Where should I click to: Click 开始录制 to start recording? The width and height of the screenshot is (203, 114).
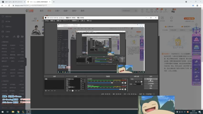[x=151, y=81]
